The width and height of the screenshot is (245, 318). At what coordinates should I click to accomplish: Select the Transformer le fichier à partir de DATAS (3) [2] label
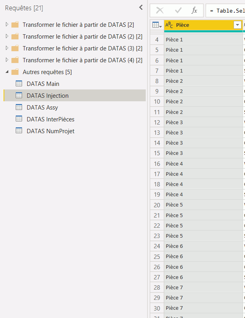(x=82, y=48)
